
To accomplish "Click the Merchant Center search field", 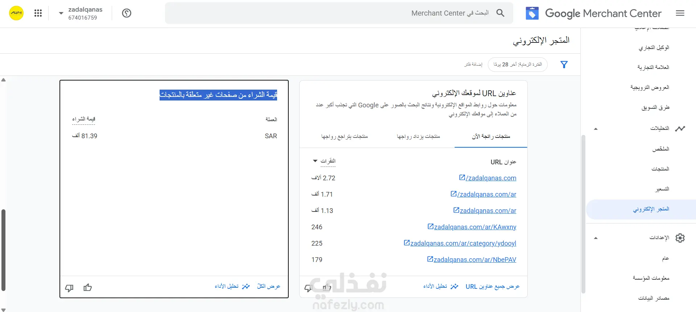I will tap(339, 13).
